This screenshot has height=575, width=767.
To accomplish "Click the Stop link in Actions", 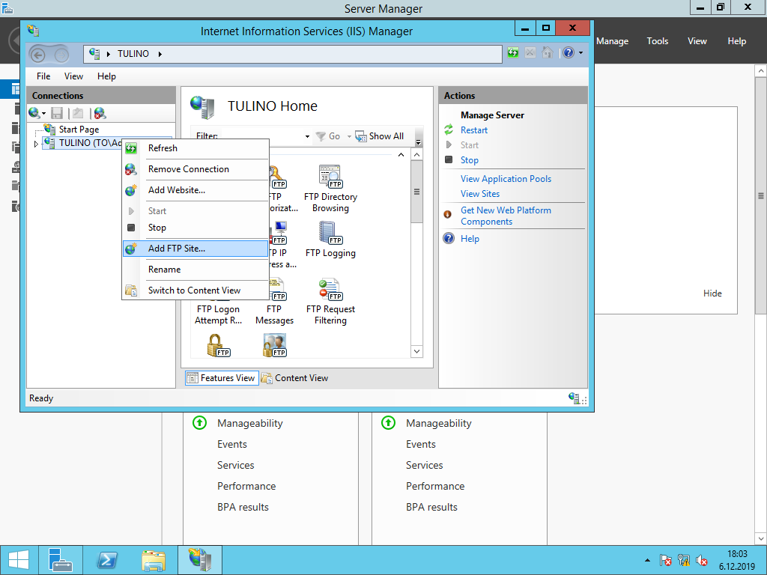I will (470, 160).
